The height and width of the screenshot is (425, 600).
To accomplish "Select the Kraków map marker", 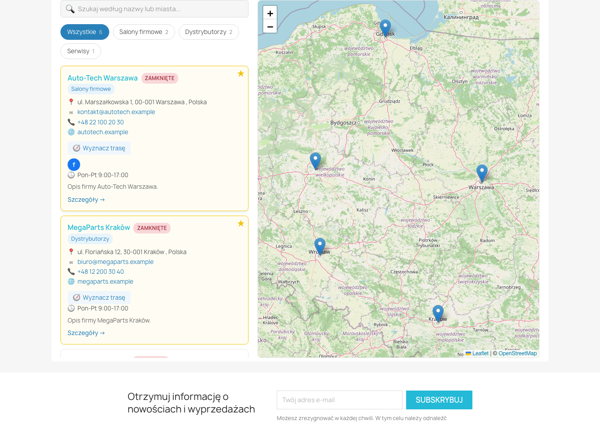I will pos(438,314).
